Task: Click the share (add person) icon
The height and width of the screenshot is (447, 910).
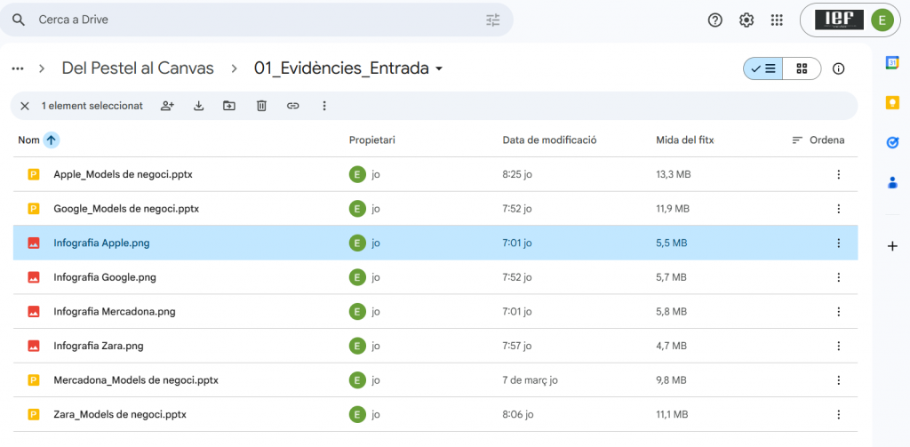Action: (x=167, y=106)
